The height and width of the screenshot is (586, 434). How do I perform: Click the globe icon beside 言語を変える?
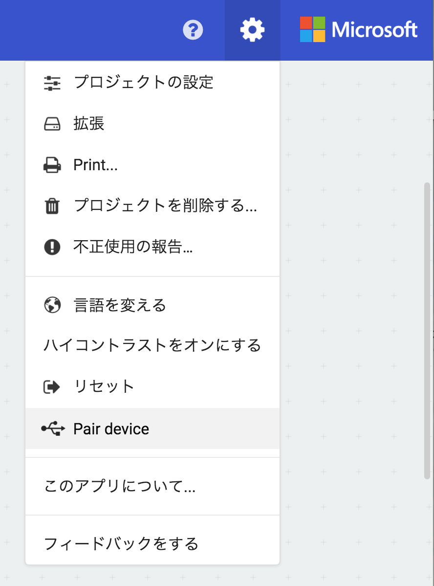(52, 305)
